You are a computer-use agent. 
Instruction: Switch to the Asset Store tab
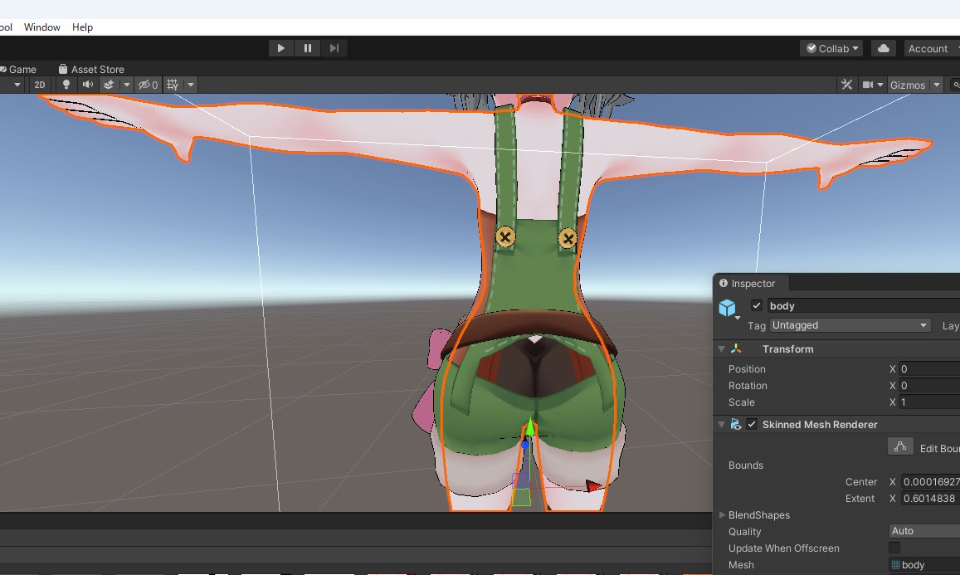click(91, 69)
